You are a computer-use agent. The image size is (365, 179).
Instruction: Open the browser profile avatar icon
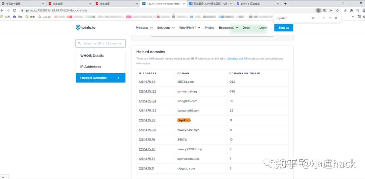[x=364, y=10]
